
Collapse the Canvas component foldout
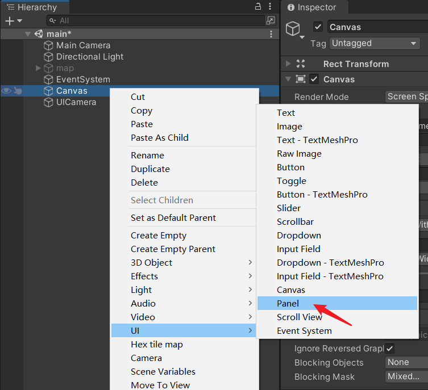point(288,79)
